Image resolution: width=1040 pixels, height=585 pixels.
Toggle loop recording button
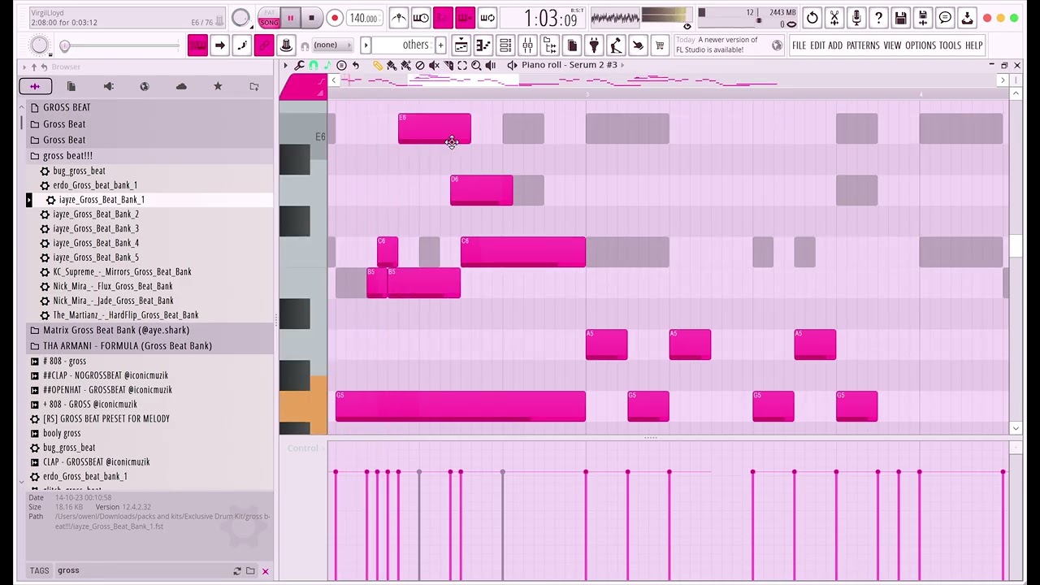pos(487,18)
